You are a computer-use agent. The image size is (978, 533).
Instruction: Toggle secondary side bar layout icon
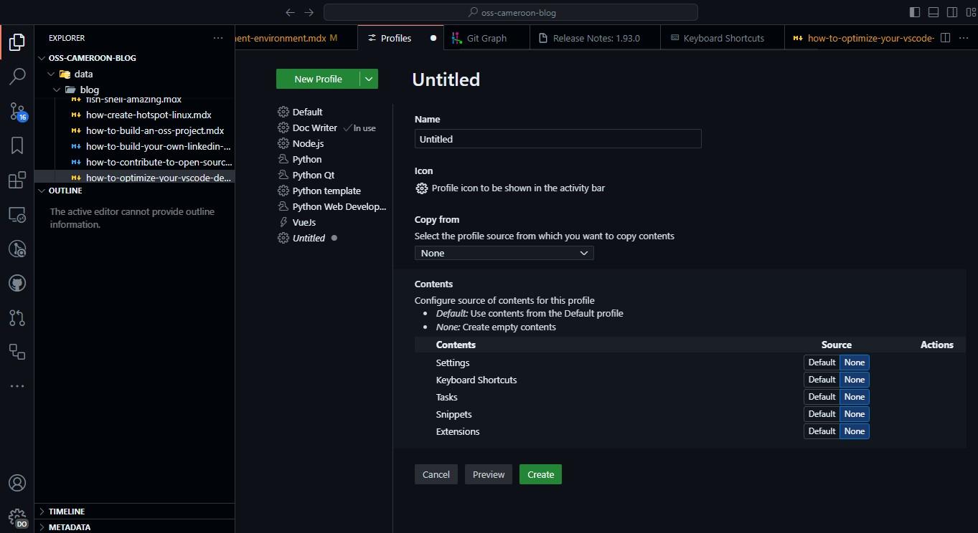(952, 12)
